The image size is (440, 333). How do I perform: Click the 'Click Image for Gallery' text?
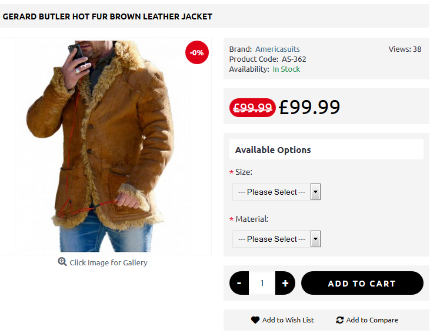108,262
